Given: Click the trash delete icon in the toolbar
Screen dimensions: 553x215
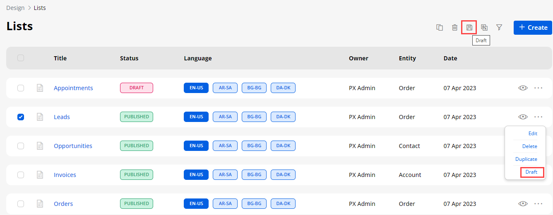Looking at the screenshot, I should [x=454, y=28].
